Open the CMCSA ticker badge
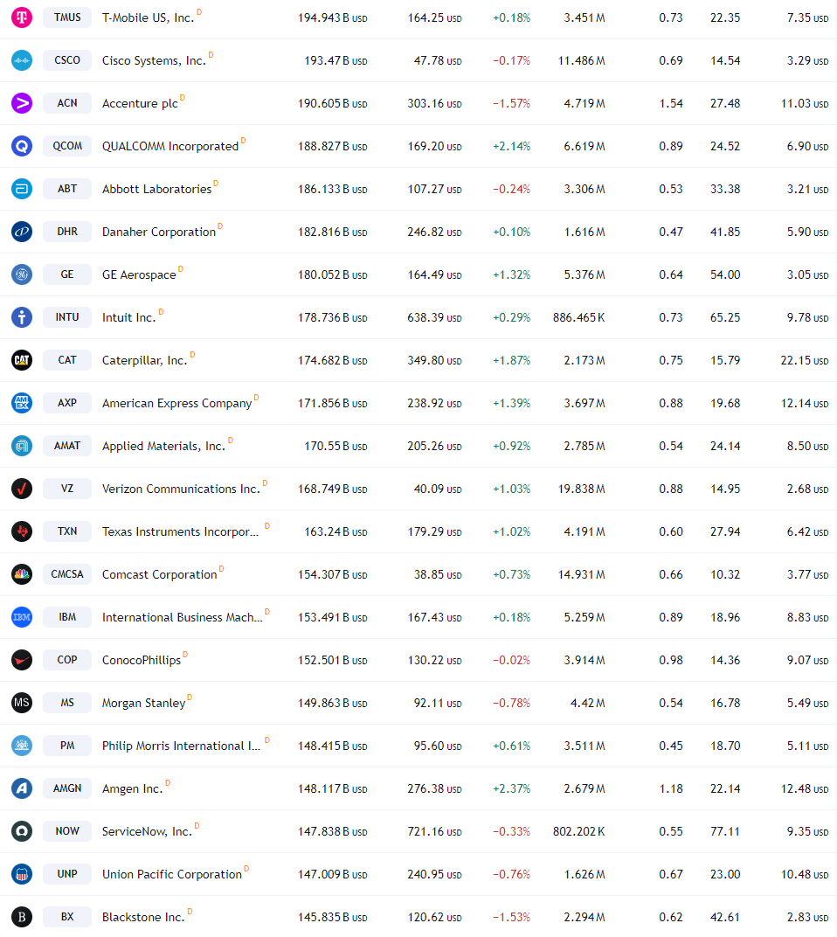 click(67, 574)
